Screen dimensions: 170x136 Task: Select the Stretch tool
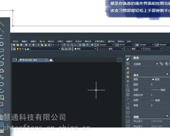(128, 95)
